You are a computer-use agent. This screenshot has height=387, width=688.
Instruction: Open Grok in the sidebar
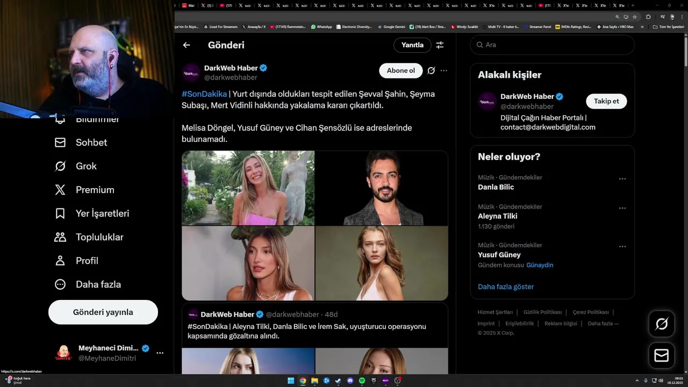(x=75, y=166)
